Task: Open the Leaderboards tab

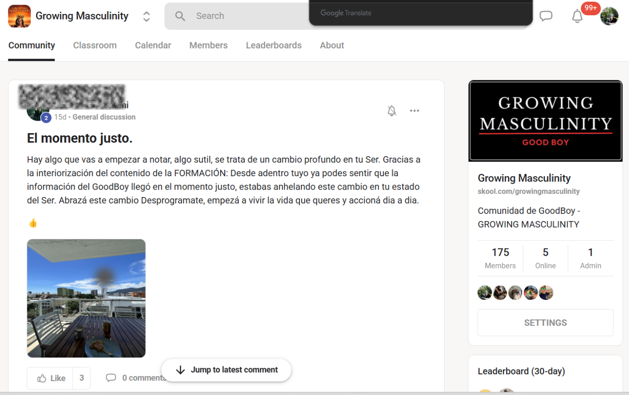Action: [273, 45]
